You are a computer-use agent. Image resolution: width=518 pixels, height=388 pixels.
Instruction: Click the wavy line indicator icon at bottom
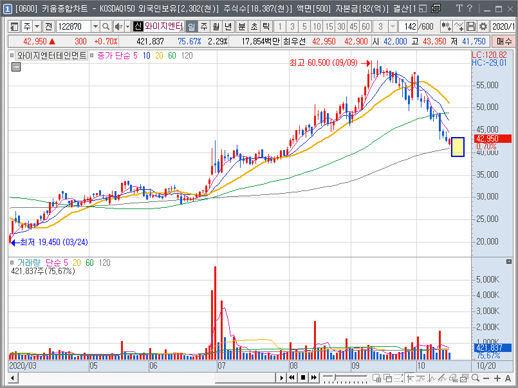(x=421, y=378)
